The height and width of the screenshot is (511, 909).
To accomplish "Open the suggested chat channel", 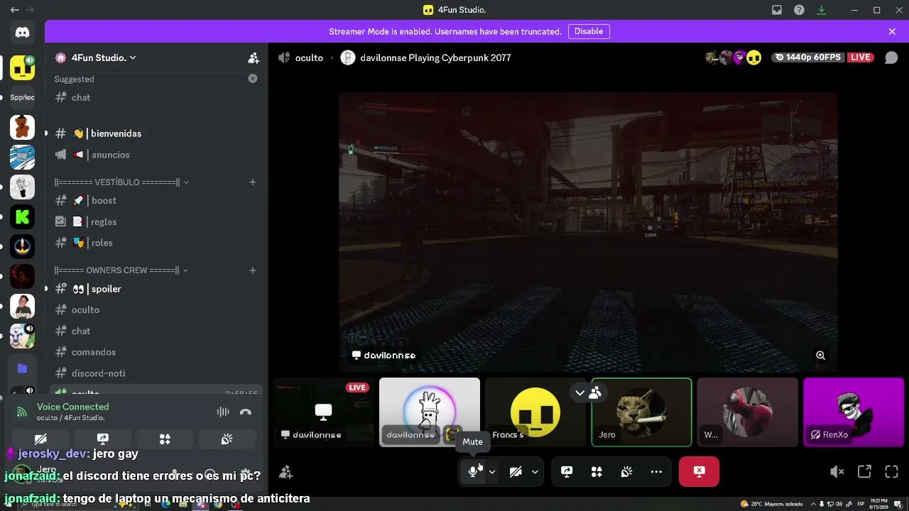I will [x=156, y=97].
